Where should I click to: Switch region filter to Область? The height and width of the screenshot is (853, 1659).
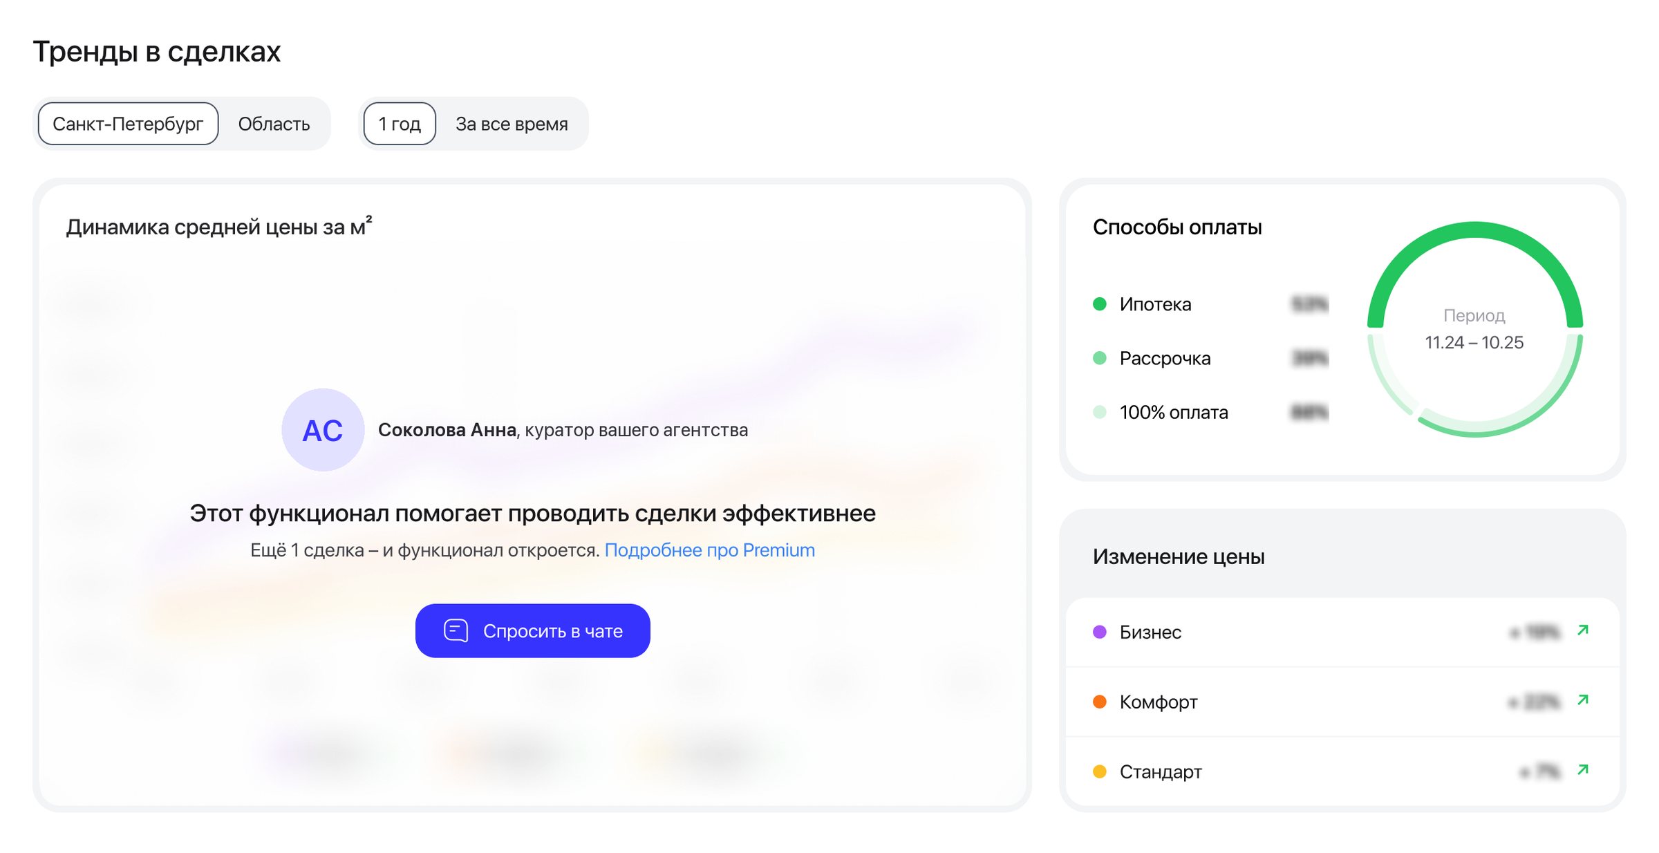tap(274, 124)
